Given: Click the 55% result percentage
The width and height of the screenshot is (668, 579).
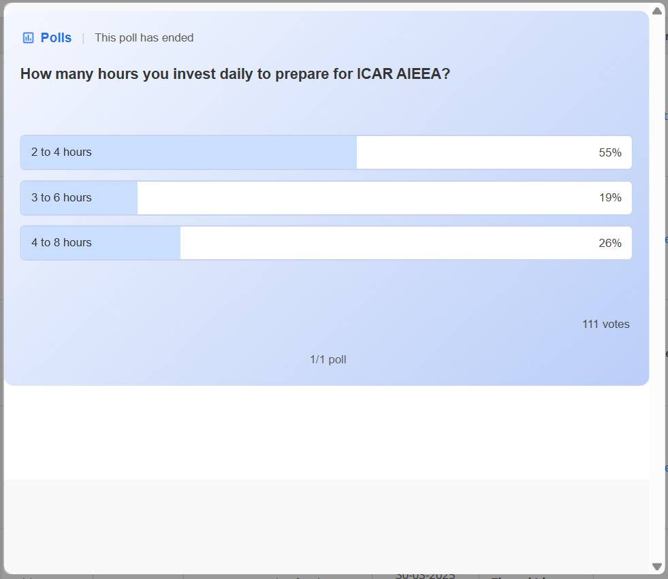Looking at the screenshot, I should click(609, 153).
